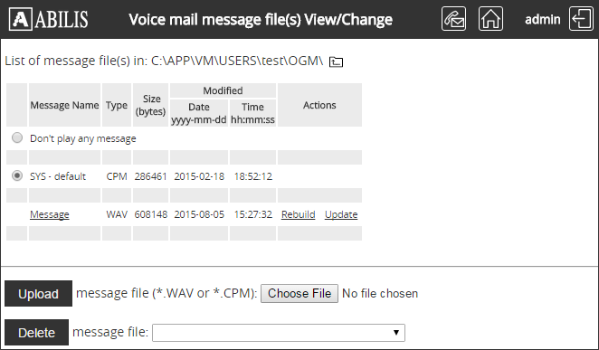Open parent folder icon next to OGM path
599x350 pixels.
pos(337,61)
